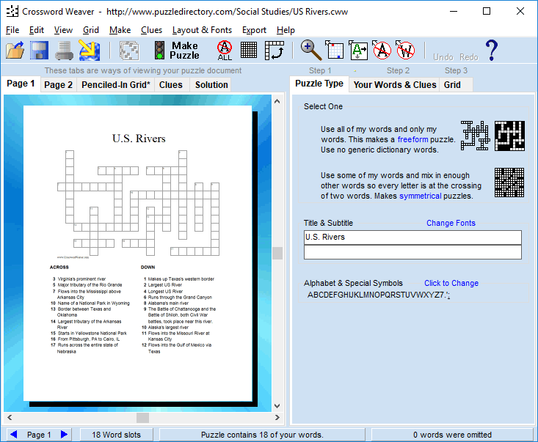The width and height of the screenshot is (538, 442).
Task: Click the 'Click to Change' alphabet link
Action: [451, 283]
